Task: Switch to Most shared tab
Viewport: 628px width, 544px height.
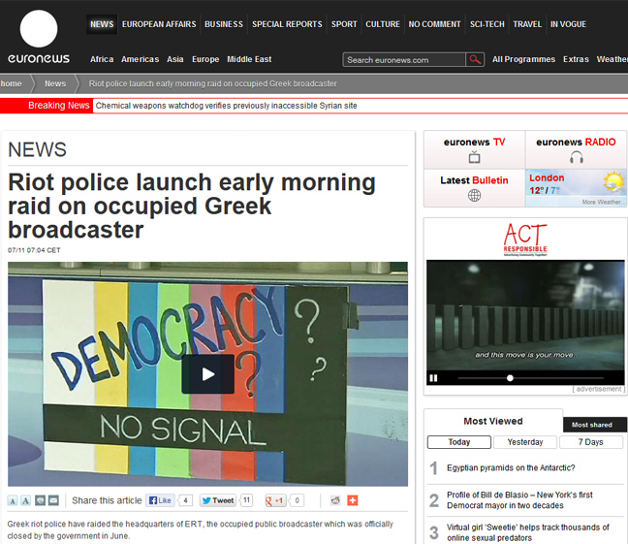Action: point(591,425)
